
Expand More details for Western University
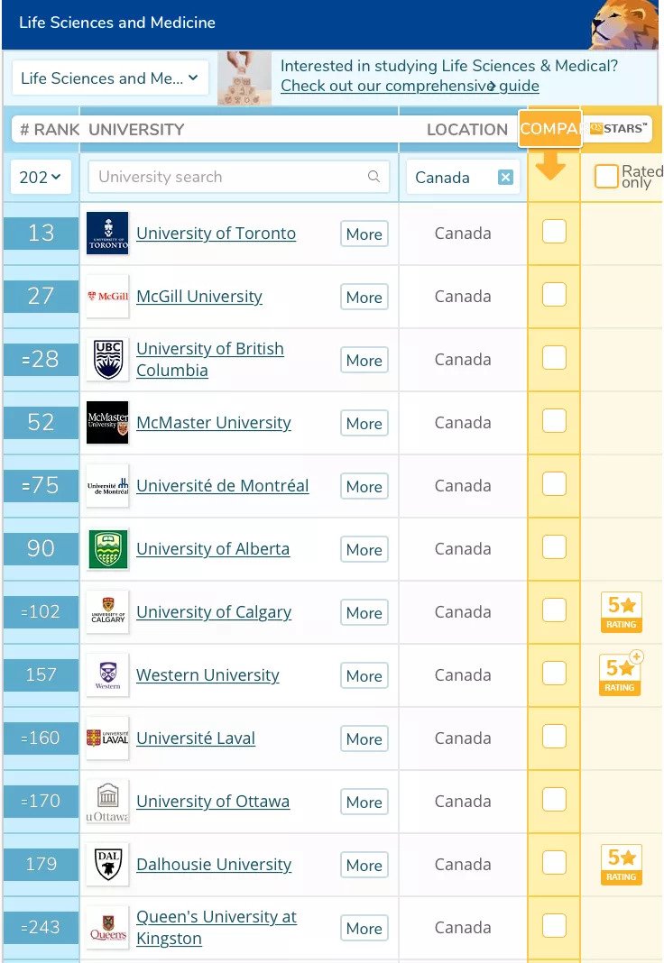[x=364, y=676]
